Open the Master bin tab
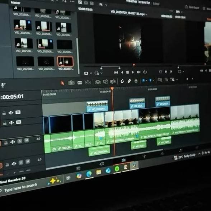Screen dimensions: 211x211 (15, 3)
